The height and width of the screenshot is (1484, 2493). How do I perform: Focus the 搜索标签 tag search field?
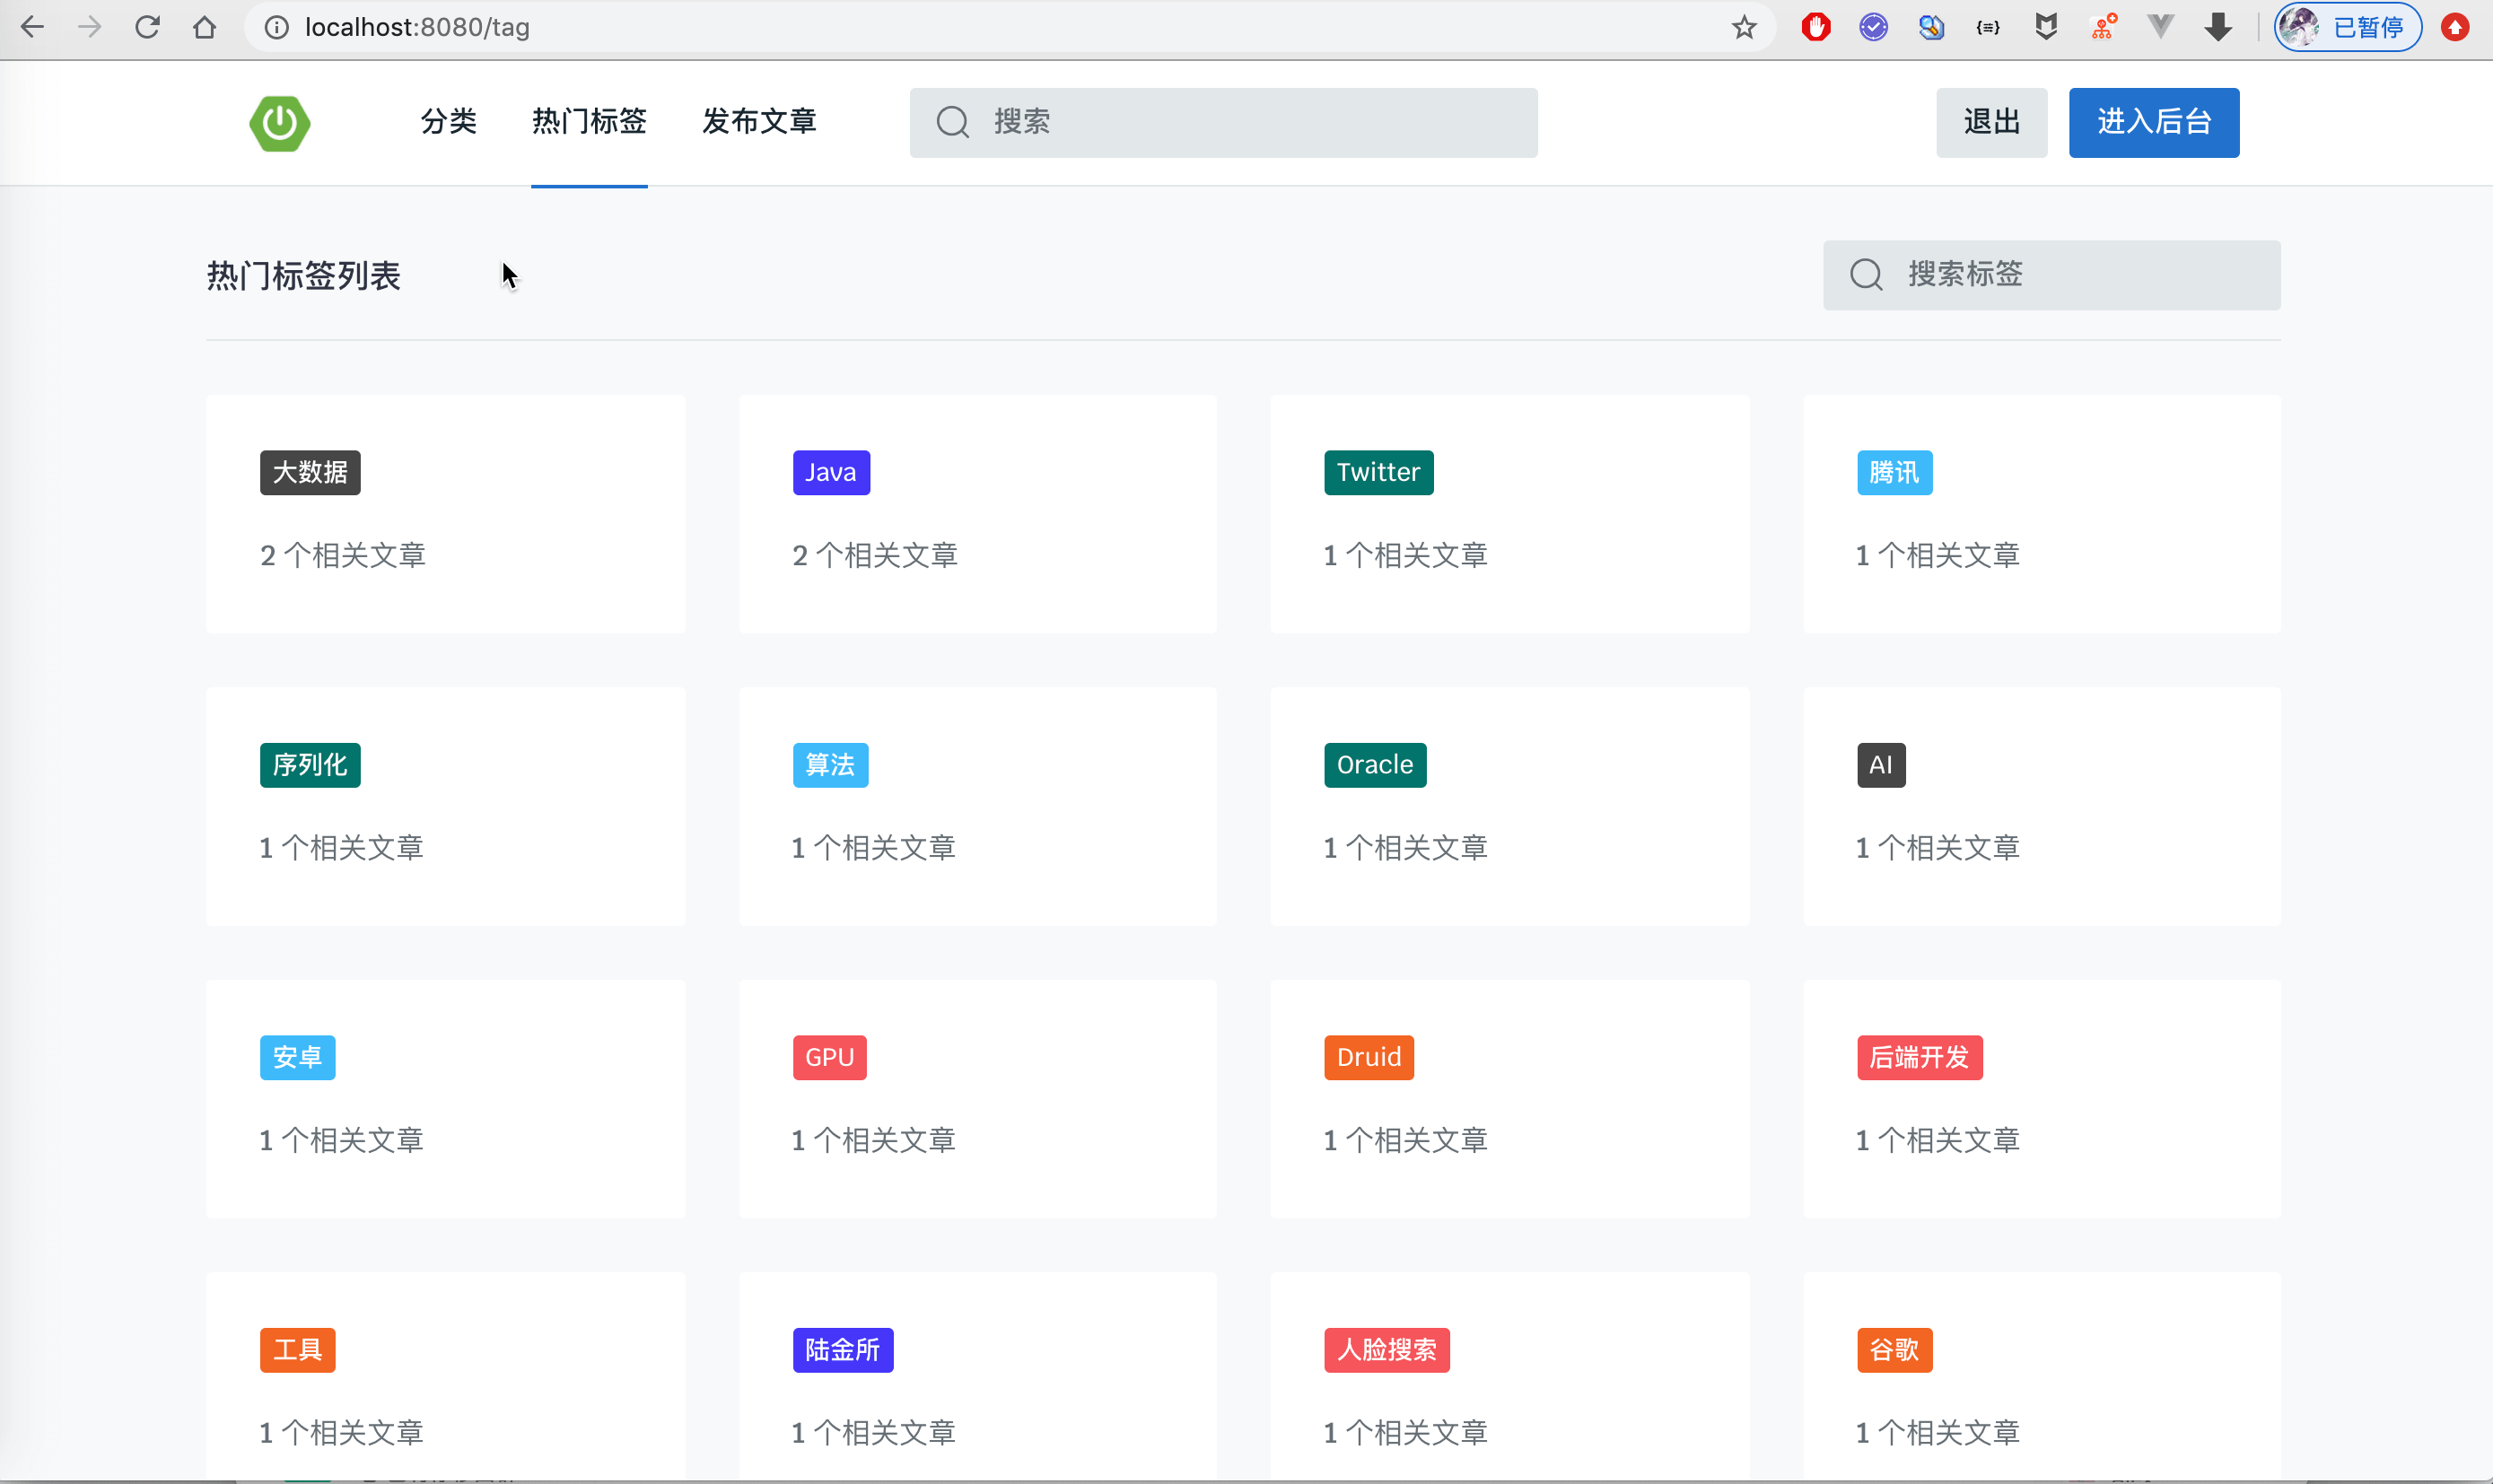point(2051,275)
